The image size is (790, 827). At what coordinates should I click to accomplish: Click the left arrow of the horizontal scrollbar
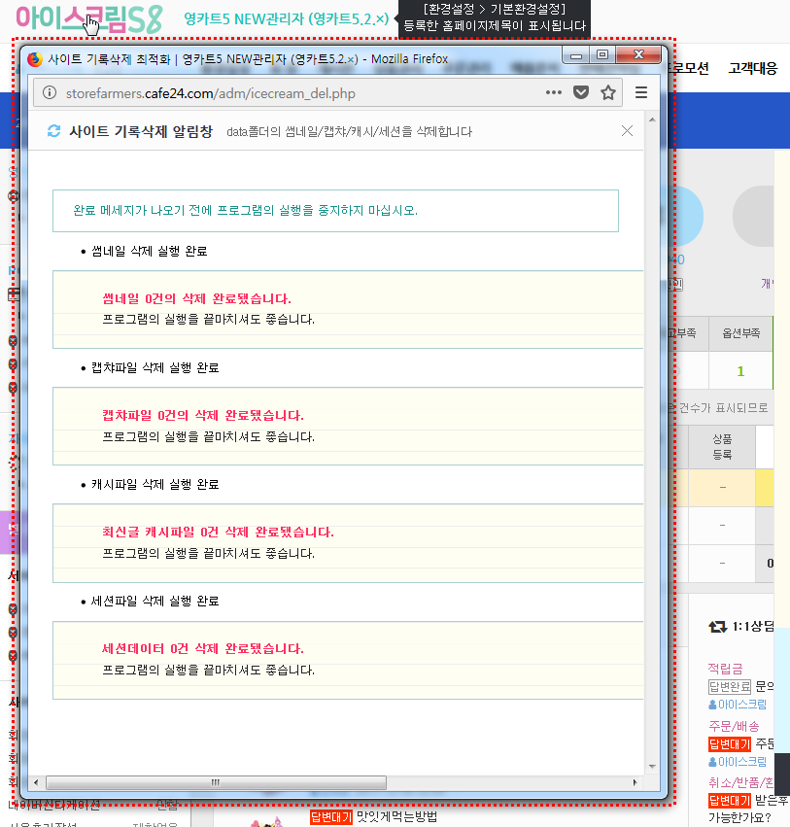pyautogui.click(x=36, y=782)
